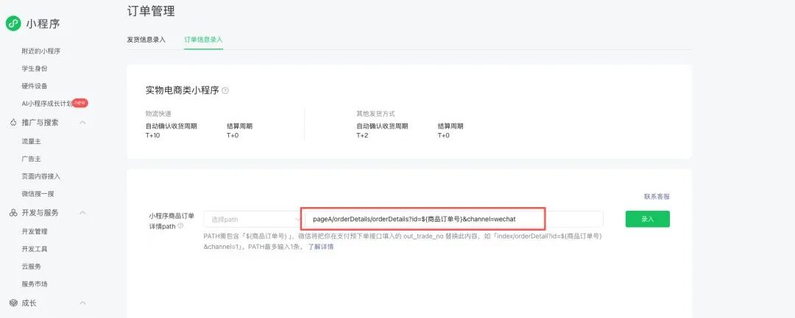Go to 广告主 page
This screenshot has width=795, height=318.
(31, 159)
